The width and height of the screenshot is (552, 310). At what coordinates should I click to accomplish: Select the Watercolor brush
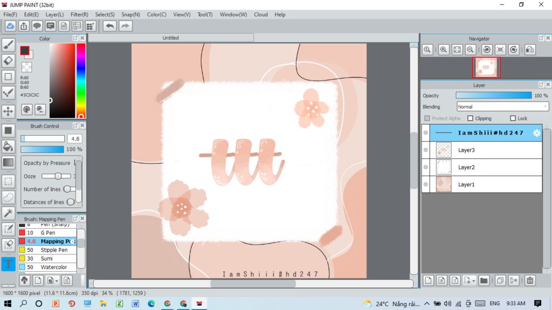coord(47,267)
